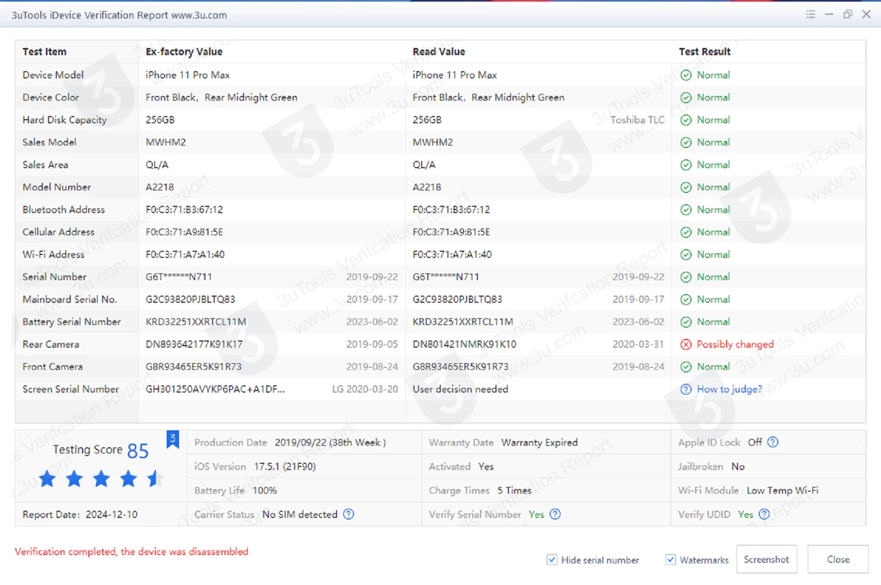Click the Verify UDID help icon
The width and height of the screenshot is (881, 585).
pyautogui.click(x=764, y=514)
